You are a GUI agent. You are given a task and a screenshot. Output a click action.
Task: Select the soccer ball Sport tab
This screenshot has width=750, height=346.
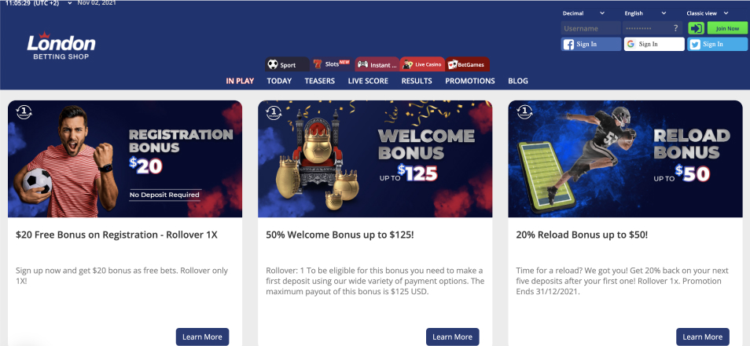287,64
